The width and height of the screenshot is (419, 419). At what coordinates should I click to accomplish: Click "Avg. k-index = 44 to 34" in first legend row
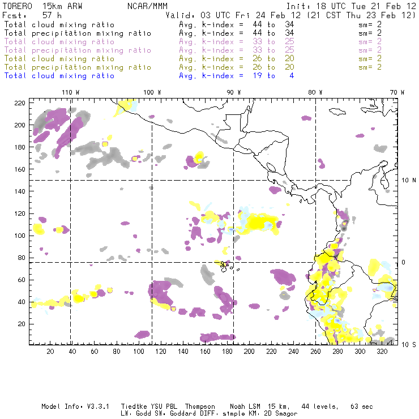[237, 24]
